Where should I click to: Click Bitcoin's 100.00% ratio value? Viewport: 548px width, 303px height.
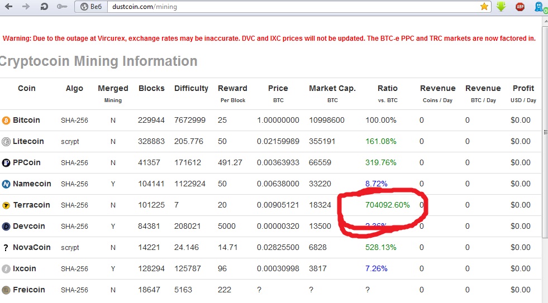[x=380, y=120]
